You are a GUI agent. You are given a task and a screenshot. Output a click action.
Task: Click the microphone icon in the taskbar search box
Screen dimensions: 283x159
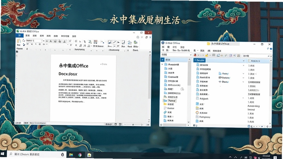pyautogui.click(x=63, y=154)
